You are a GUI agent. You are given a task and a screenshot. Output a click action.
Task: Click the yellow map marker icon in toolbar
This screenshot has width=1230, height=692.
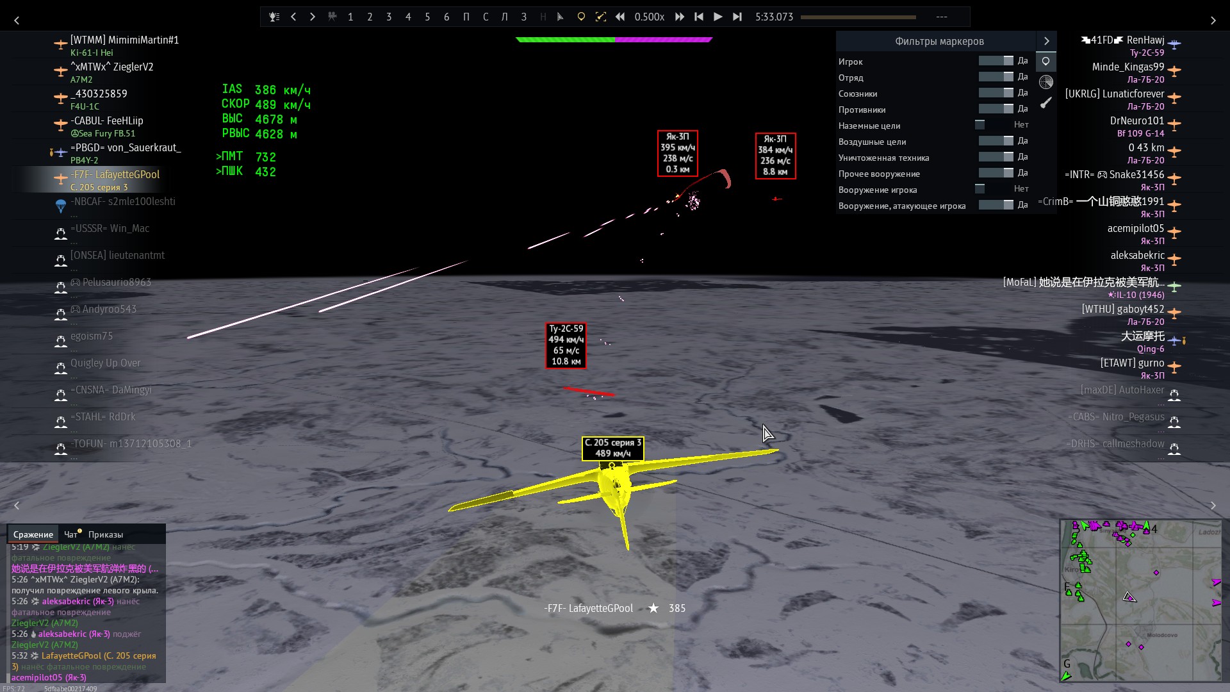tap(581, 17)
